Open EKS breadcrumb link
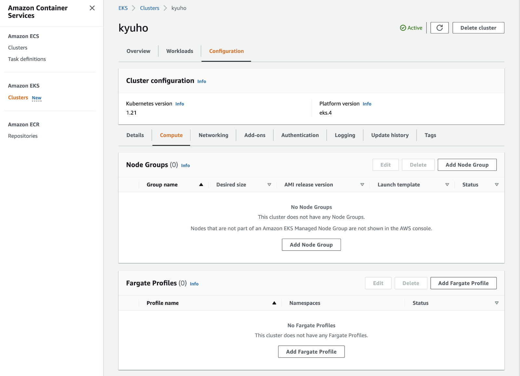The image size is (520, 376). (x=123, y=8)
